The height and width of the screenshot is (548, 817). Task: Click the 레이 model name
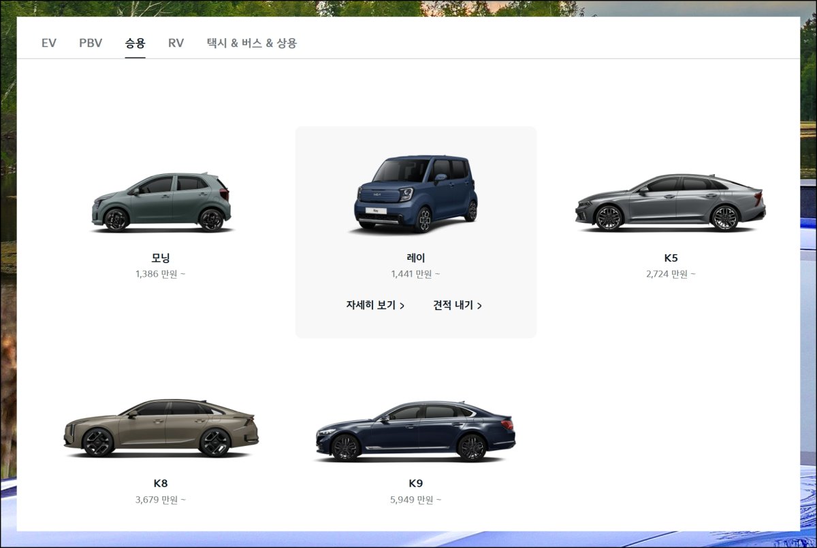415,258
